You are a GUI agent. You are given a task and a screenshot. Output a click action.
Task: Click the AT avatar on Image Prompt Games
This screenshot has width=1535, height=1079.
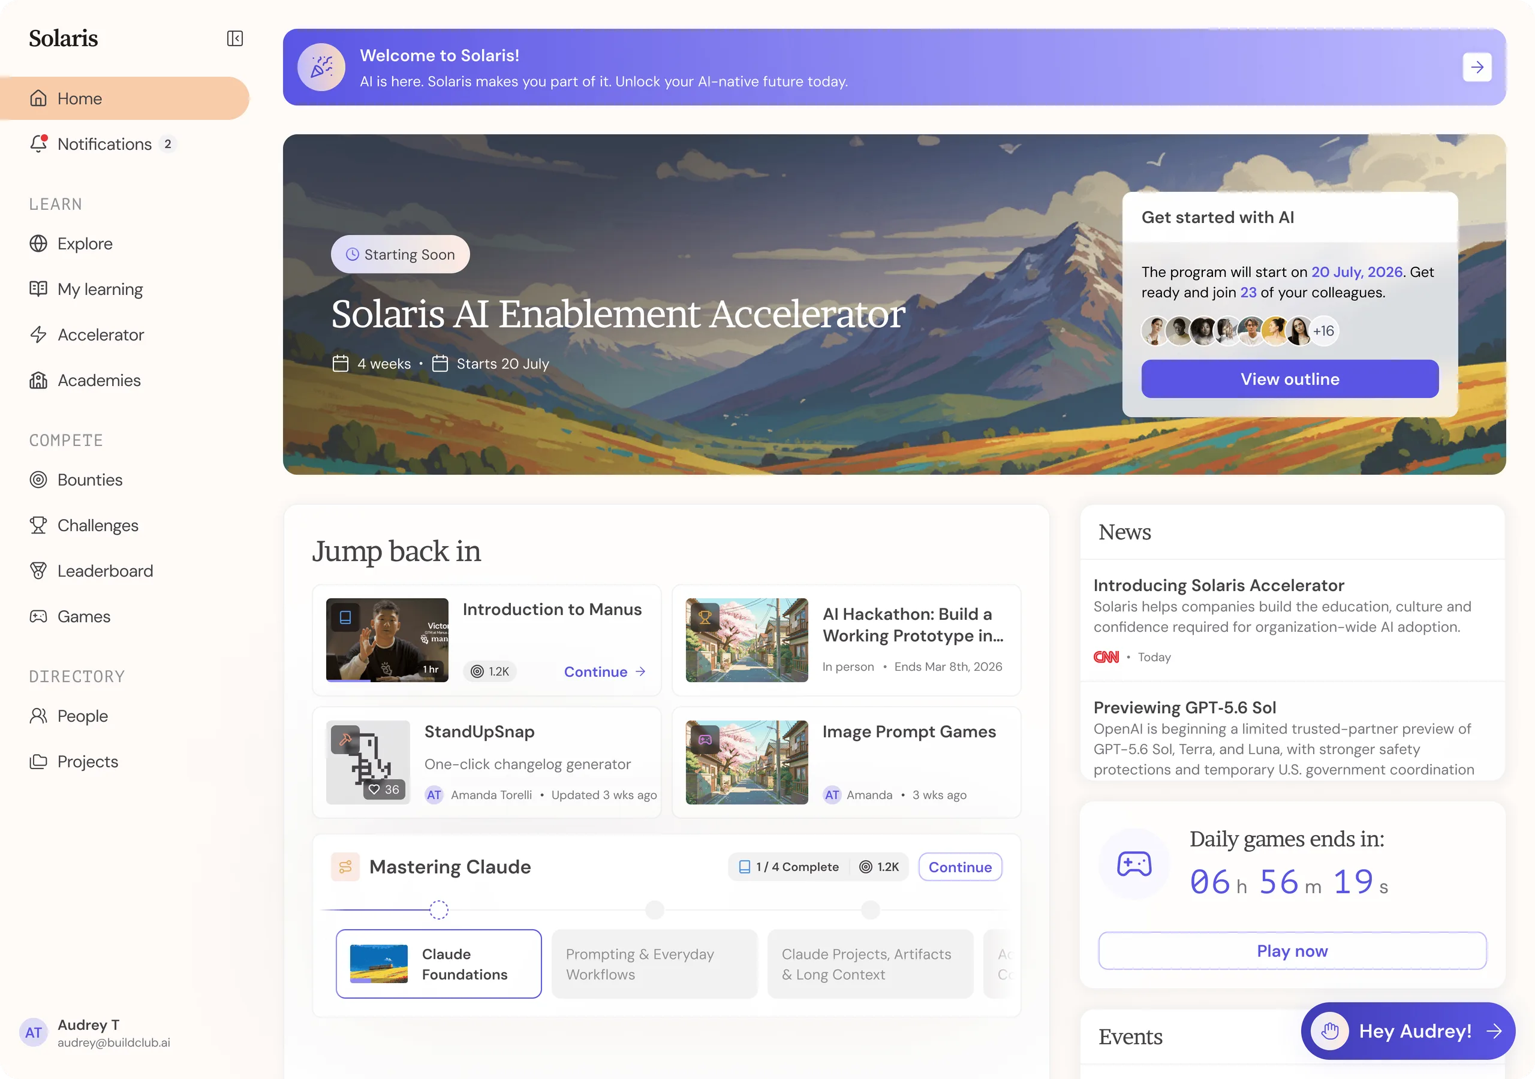point(832,794)
